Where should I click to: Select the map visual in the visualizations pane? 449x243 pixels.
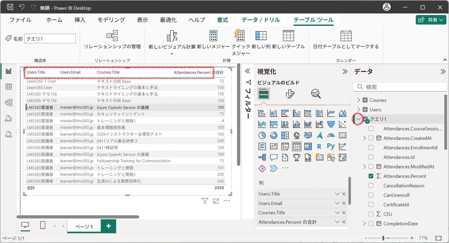tap(297, 135)
